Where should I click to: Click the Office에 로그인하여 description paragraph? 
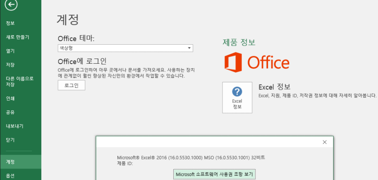[126, 73]
